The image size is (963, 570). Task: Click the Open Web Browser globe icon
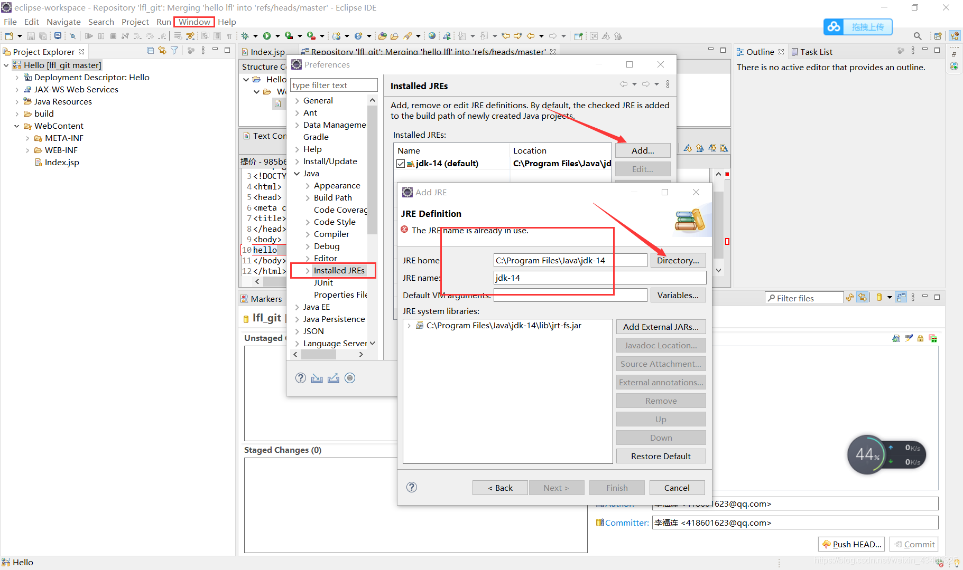(432, 36)
